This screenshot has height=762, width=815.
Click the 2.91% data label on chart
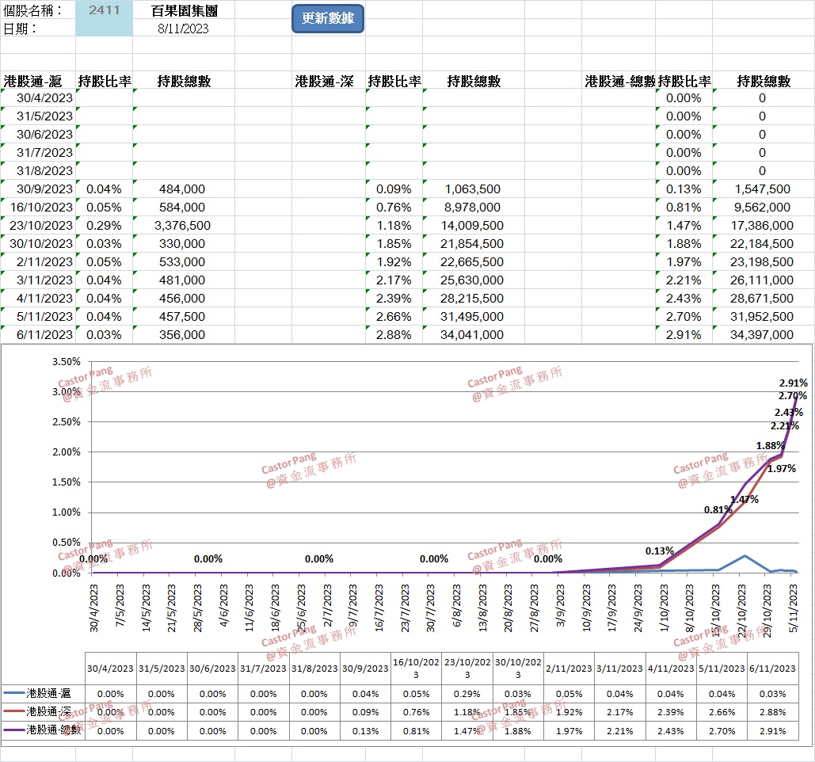coord(793,383)
